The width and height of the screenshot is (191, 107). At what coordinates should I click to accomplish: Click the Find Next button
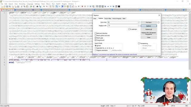pos(149,23)
